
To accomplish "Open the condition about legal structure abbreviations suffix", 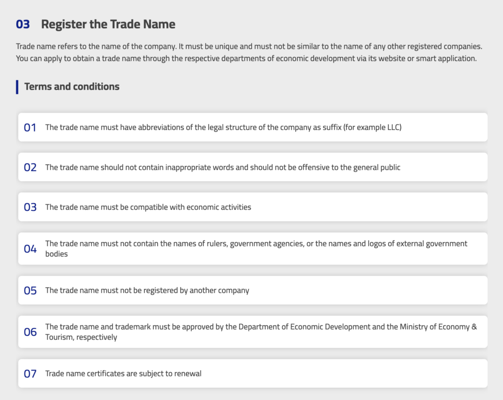I will tap(224, 127).
